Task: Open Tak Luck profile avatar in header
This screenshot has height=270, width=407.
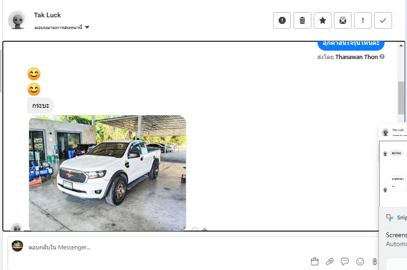Action: pyautogui.click(x=17, y=20)
